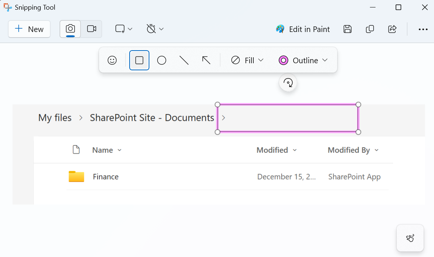Screen dimensions: 434x257
Task: Open the Outline color dropdown
Action: point(303,60)
